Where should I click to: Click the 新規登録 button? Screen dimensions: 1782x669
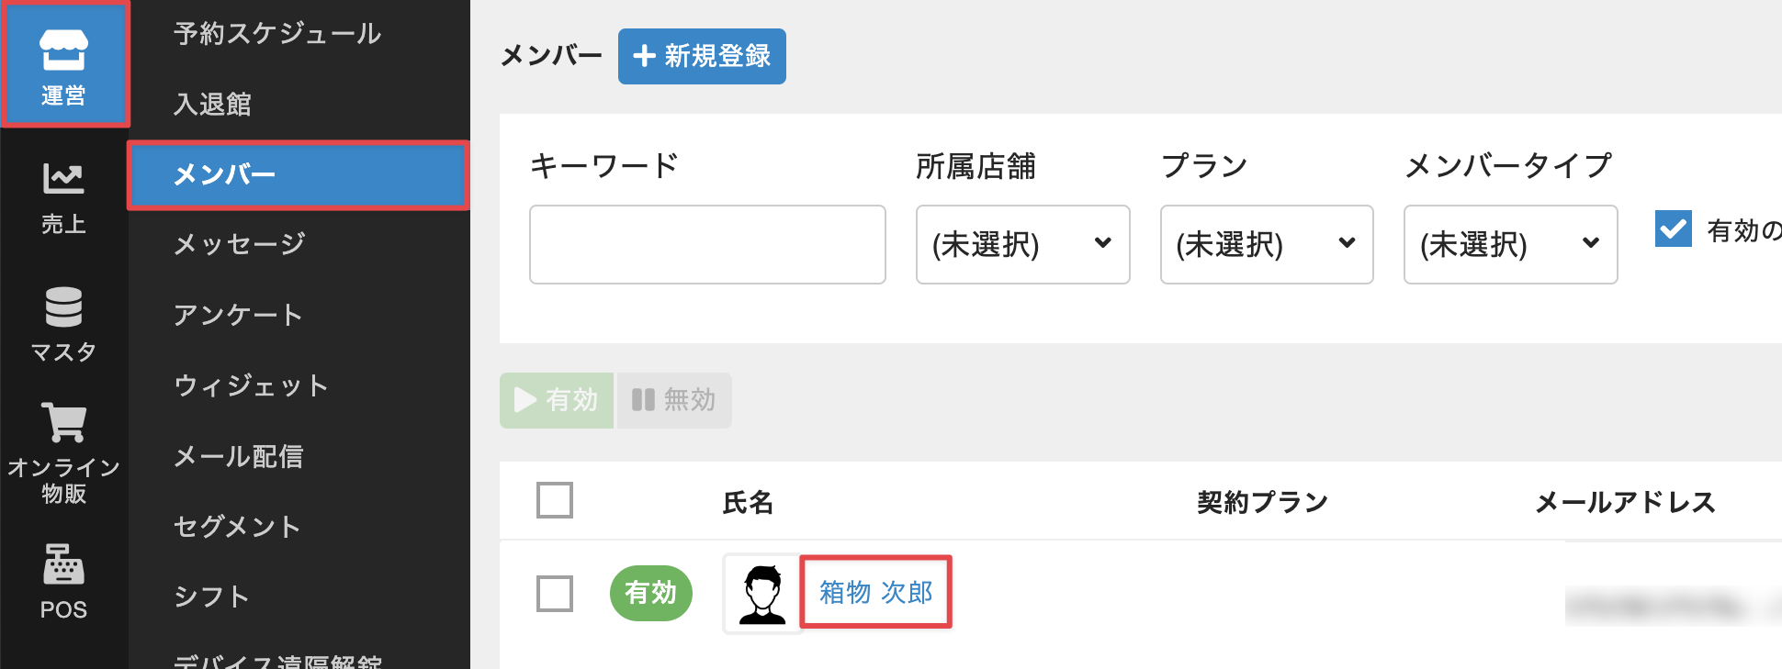point(702,56)
